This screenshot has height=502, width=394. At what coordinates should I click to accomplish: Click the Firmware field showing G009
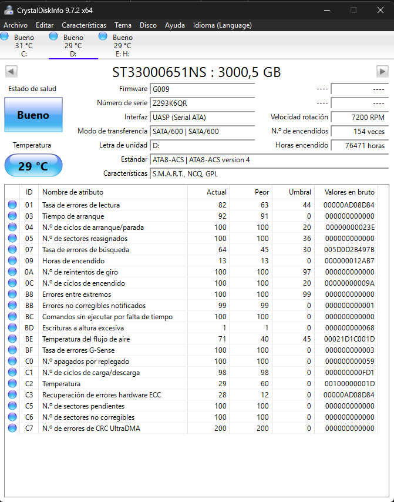(x=202, y=89)
